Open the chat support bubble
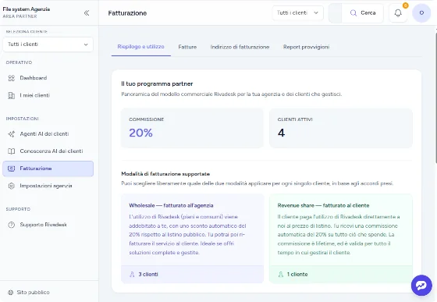Viewport: 437px width, 302px height. coord(421,285)
